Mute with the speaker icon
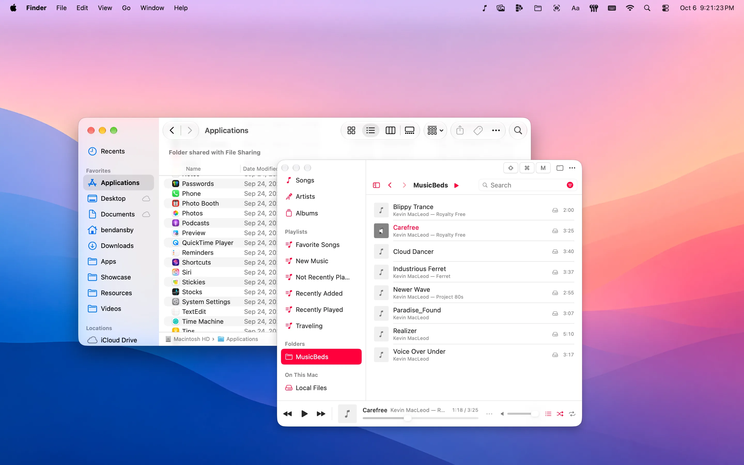The height and width of the screenshot is (465, 744). [502, 414]
